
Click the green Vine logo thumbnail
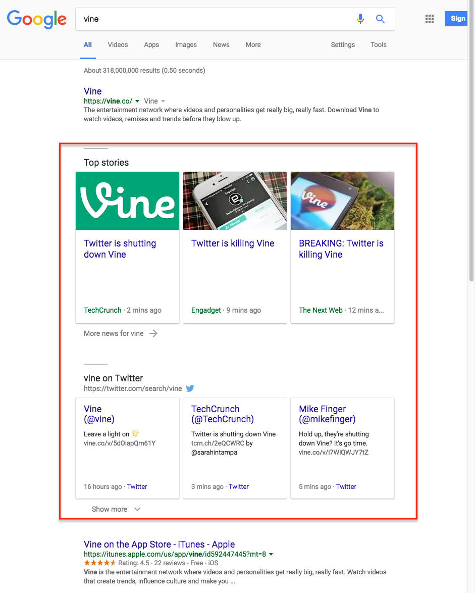[x=127, y=201]
